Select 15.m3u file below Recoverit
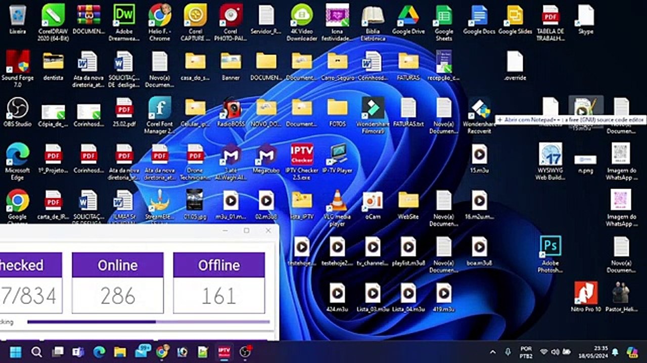The image size is (647, 363). coord(479,159)
